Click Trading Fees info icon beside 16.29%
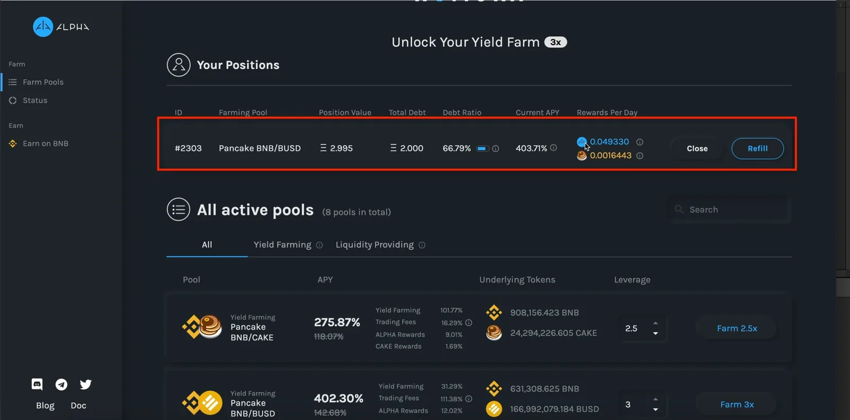The height and width of the screenshot is (420, 850). click(x=469, y=322)
